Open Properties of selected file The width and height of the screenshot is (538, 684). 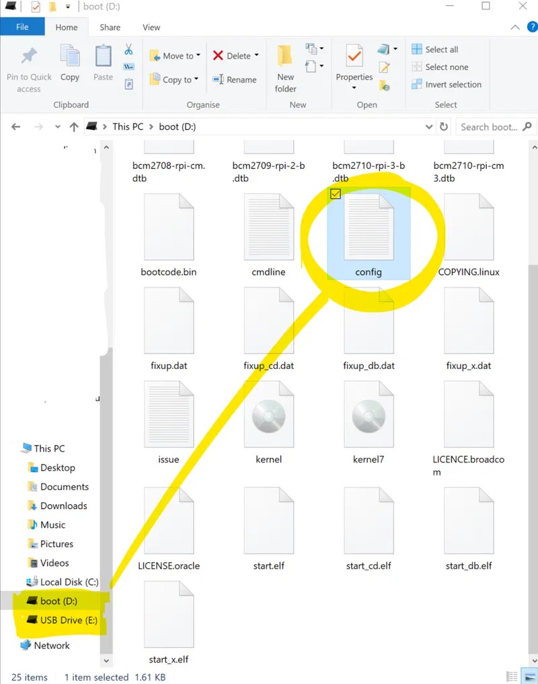354,63
